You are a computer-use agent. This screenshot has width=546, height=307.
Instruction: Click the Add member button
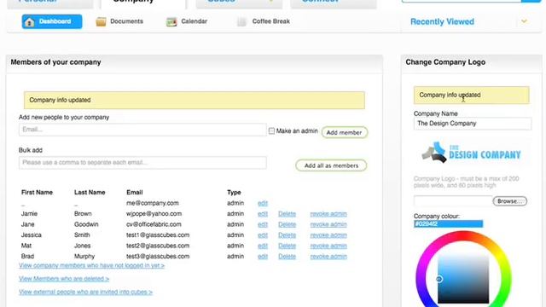[345, 132]
